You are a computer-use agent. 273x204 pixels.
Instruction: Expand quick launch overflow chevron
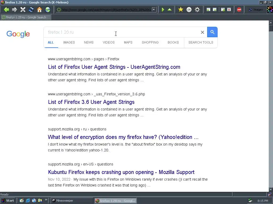coord(46,200)
